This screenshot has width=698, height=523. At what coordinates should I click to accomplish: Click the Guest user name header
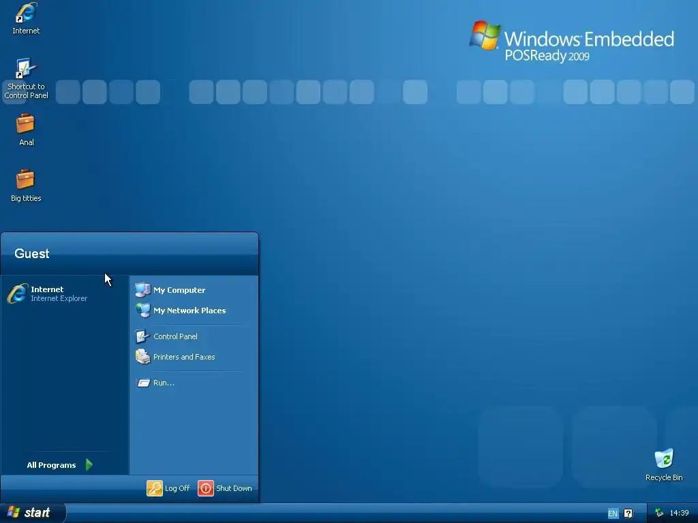[31, 253]
